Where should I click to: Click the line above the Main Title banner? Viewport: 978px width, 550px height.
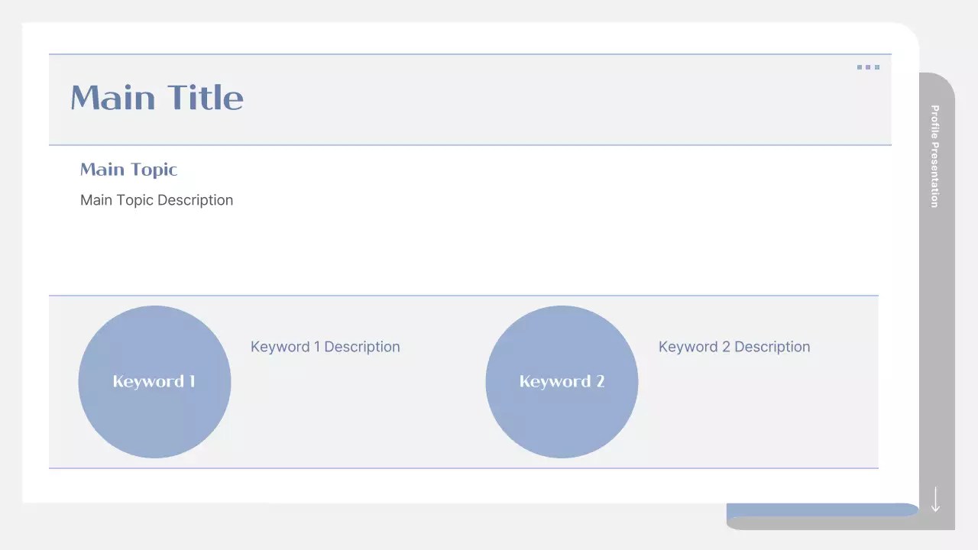470,54
